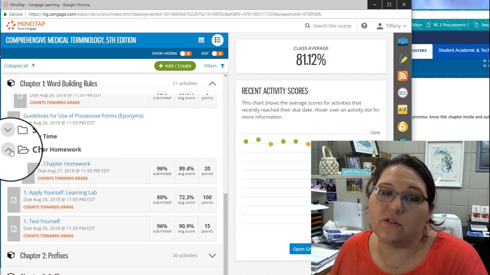
Task: Click the Recent Activity Scores heading
Action: (275, 91)
